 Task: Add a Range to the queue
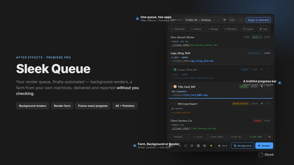coord(213,29)
